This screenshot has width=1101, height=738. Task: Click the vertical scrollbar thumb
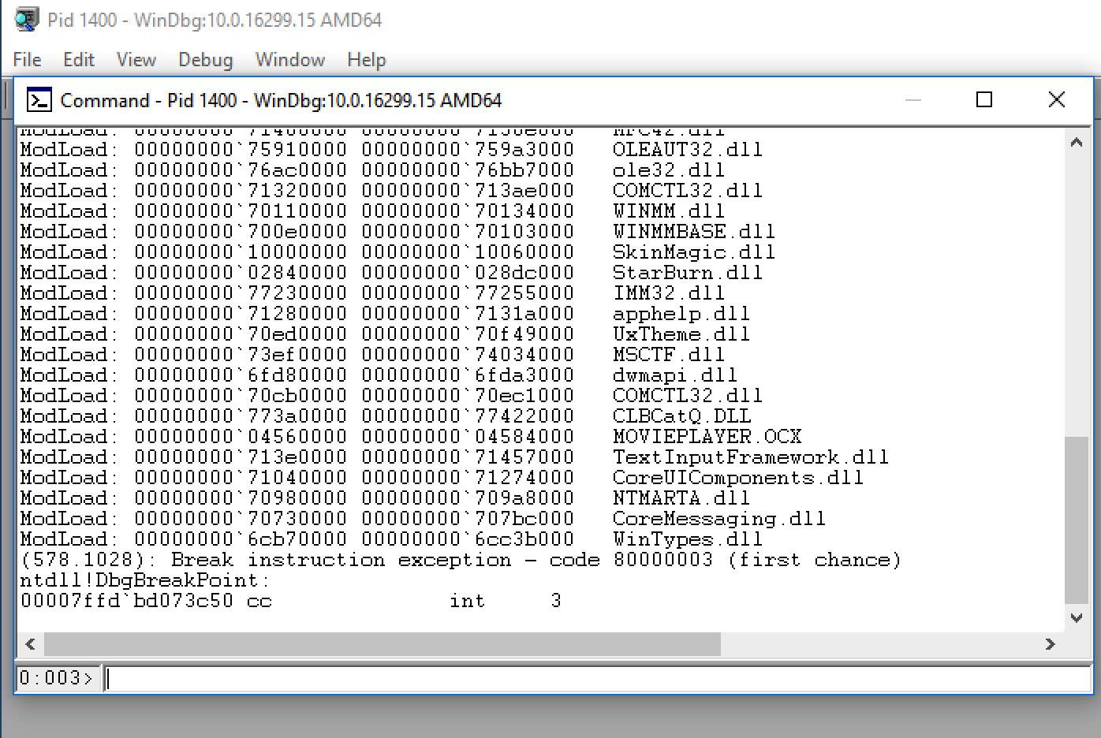[1077, 520]
